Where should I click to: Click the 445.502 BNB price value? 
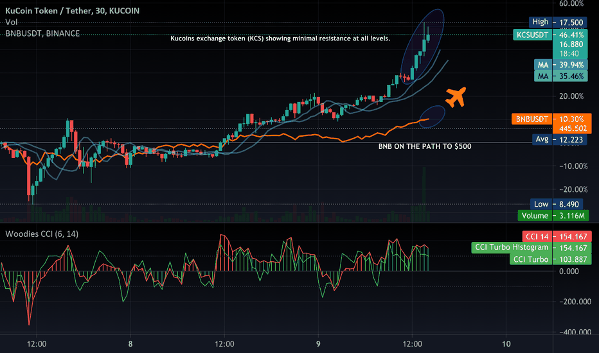(573, 128)
